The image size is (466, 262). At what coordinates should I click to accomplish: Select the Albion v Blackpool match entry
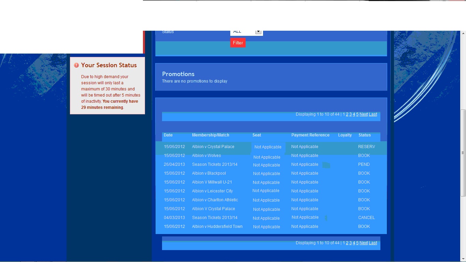tap(209, 173)
